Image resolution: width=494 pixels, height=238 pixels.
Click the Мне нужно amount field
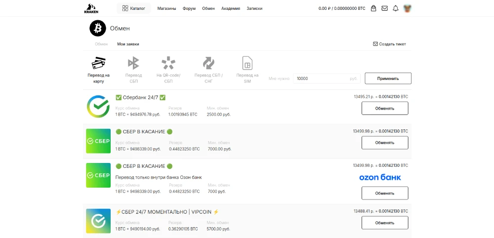pyautogui.click(x=327, y=79)
